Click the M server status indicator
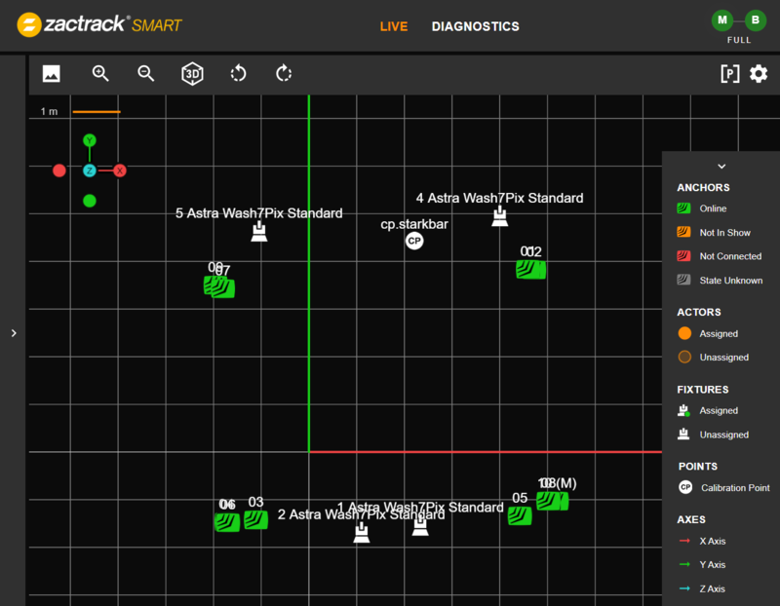The width and height of the screenshot is (780, 606). click(722, 20)
